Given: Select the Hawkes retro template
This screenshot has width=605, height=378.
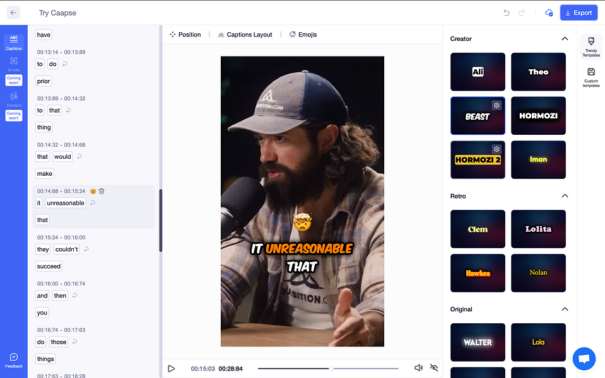Looking at the screenshot, I should [478, 273].
